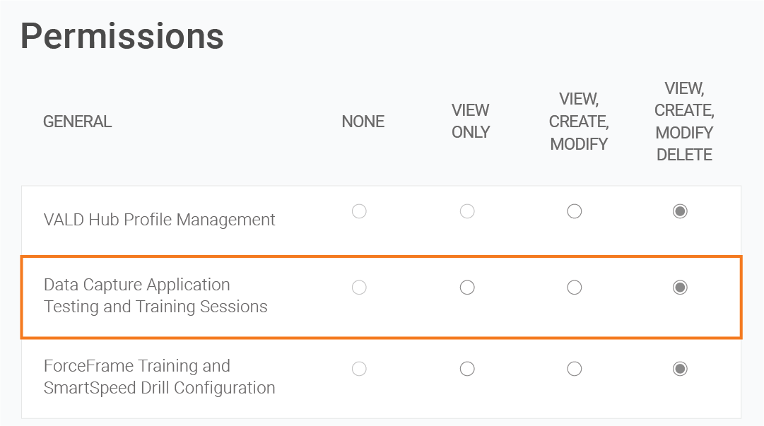Select View Only for ForceFrame Training configuration
This screenshot has height=426, width=764.
[467, 369]
